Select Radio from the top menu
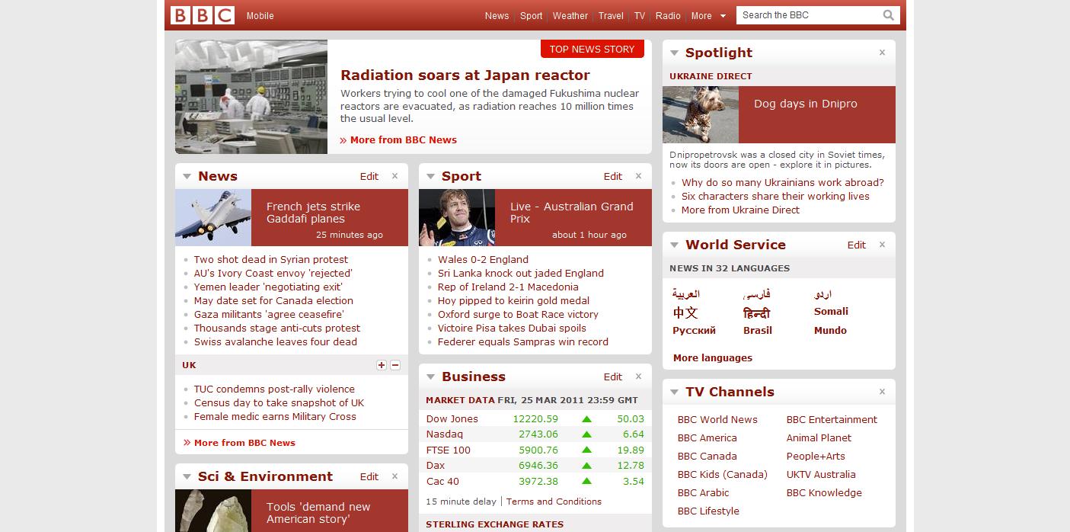Screen dimensions: 1070x532 point(668,15)
